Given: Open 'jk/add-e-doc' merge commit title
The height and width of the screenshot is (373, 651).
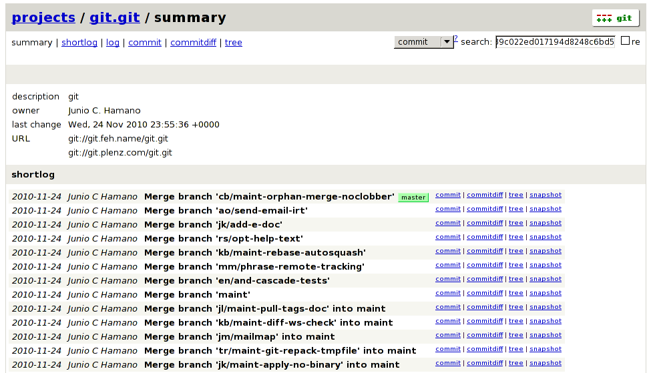Looking at the screenshot, I should (x=213, y=225).
